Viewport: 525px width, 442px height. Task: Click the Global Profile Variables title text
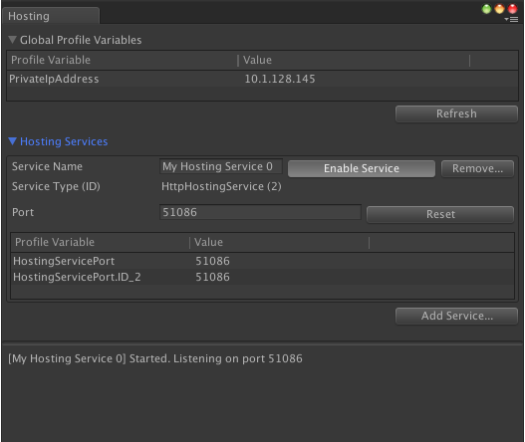tap(81, 40)
